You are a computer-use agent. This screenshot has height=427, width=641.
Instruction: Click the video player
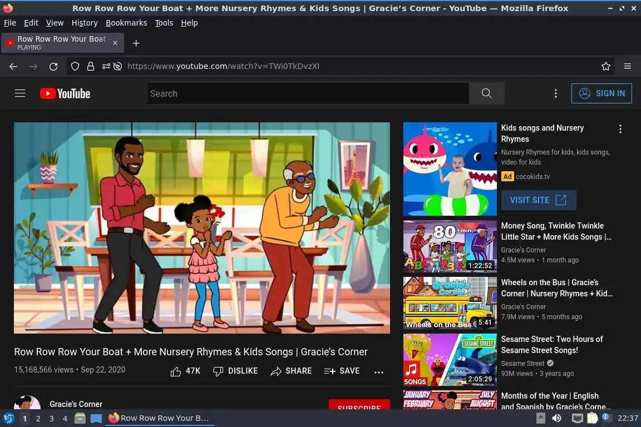pyautogui.click(x=202, y=227)
